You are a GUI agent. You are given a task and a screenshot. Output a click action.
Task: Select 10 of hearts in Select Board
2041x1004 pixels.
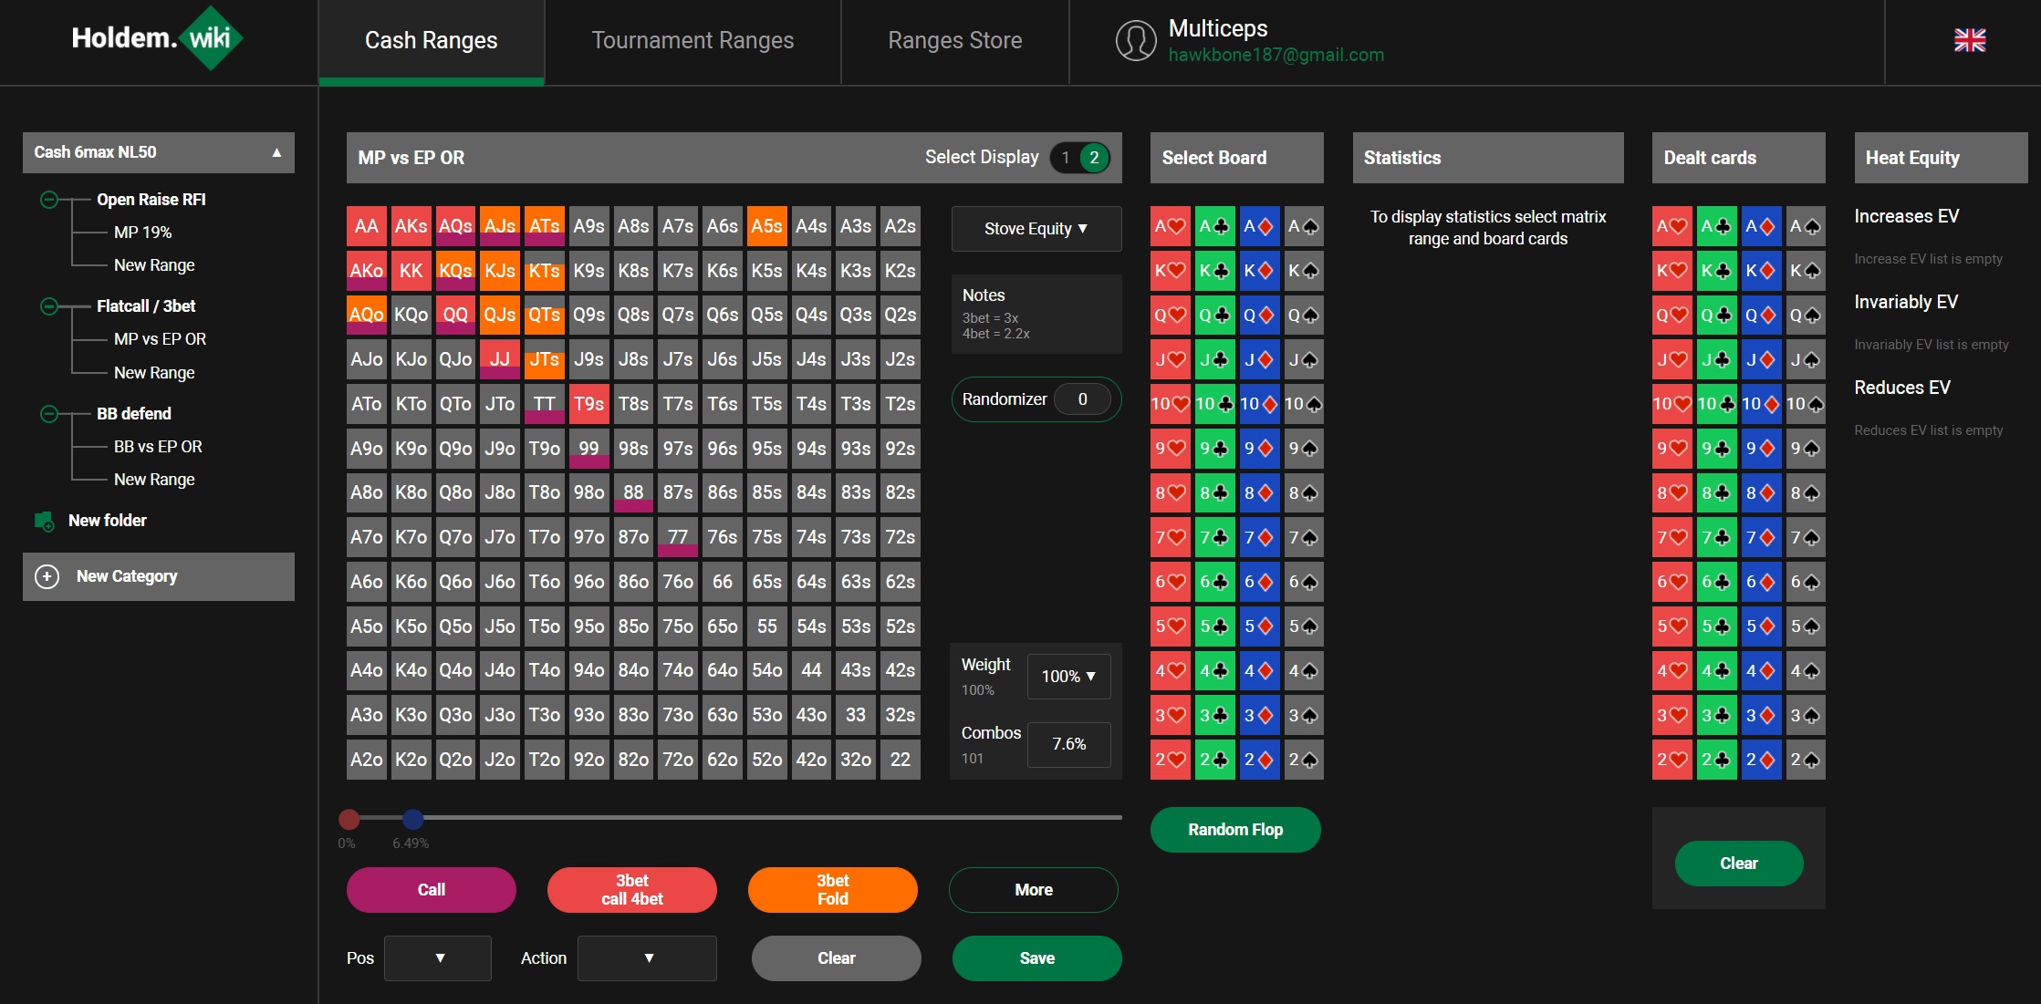click(1170, 404)
